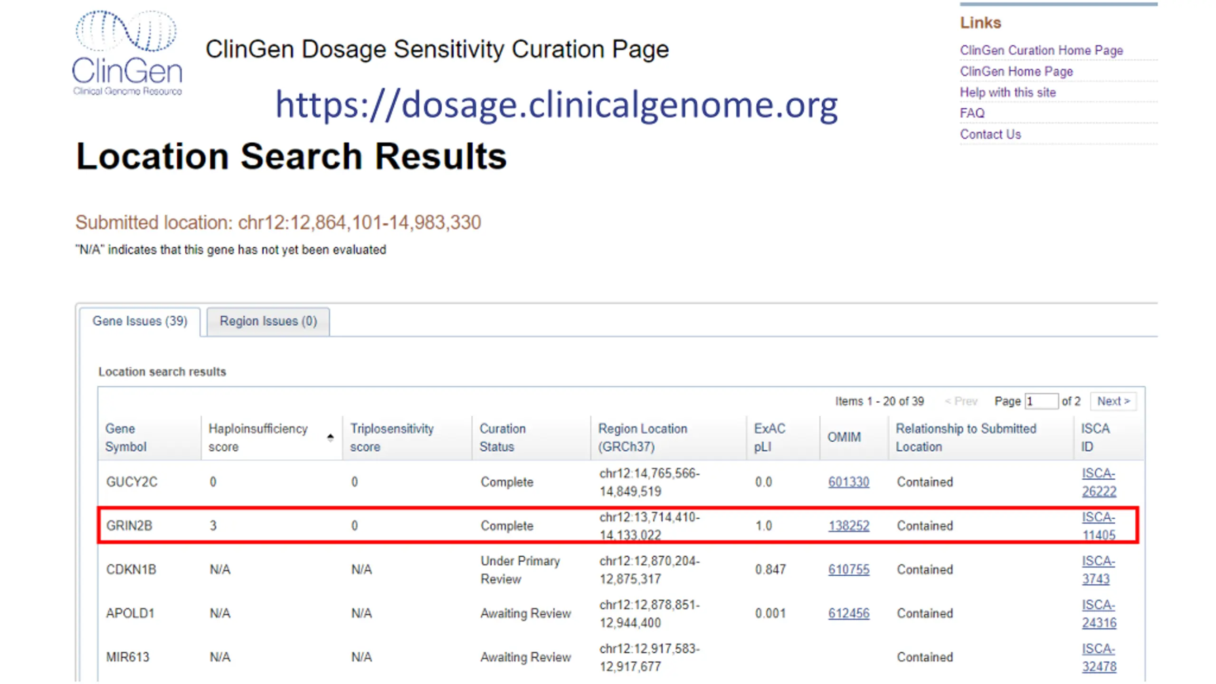
Task: Click ExAC pLI value 0.001
Action: [x=770, y=613]
